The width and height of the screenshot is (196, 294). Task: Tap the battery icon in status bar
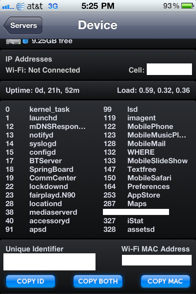tap(187, 6)
